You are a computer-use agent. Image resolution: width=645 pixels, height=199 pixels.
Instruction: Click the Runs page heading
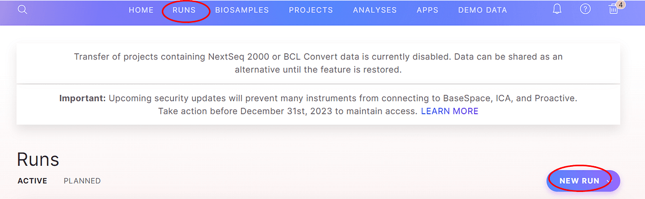[x=38, y=159]
